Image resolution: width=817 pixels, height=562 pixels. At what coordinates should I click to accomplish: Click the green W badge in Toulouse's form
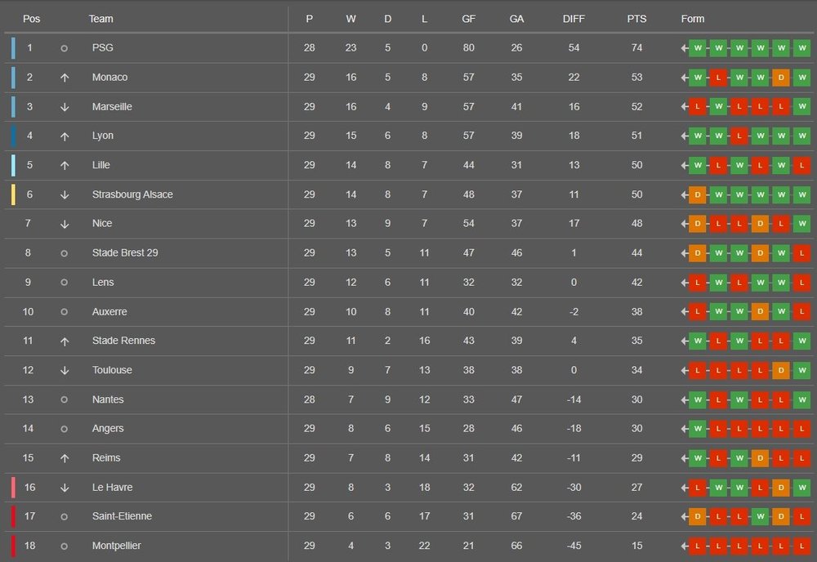click(801, 370)
